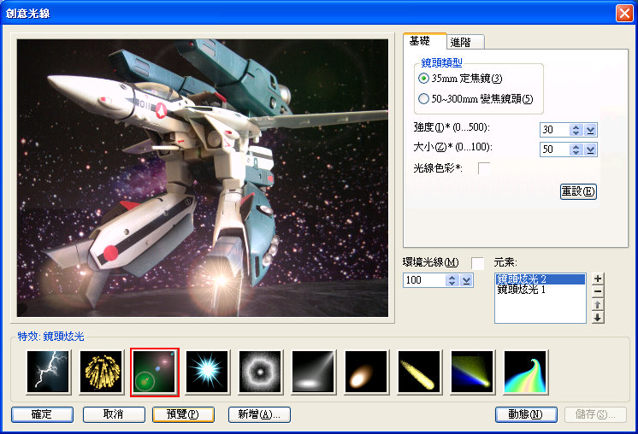The image size is (638, 434).
Task: Select the white halo ring effect thumbnail
Action: [260, 372]
